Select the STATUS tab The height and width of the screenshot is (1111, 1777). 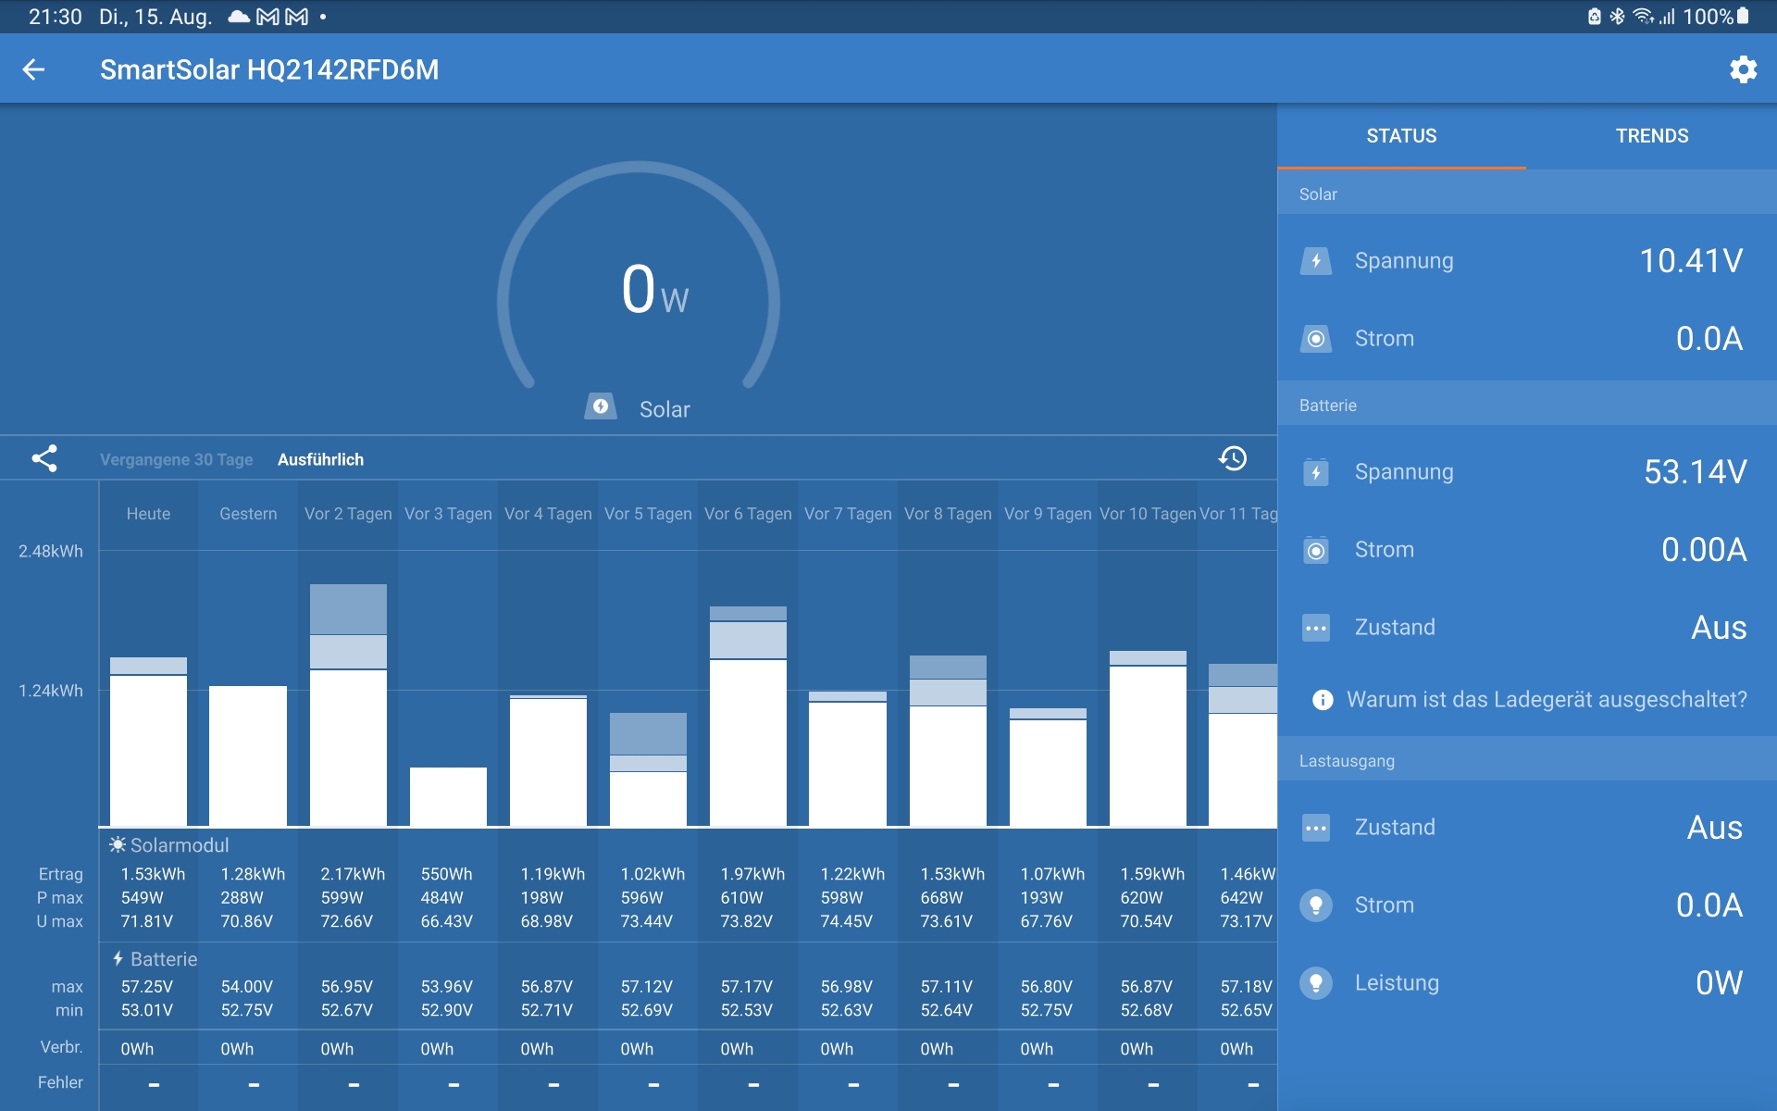point(1401,136)
